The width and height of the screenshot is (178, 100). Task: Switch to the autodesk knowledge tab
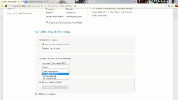(36, 2)
